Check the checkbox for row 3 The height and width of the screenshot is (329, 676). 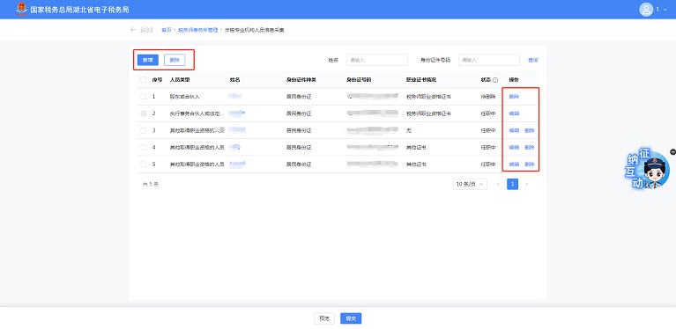pyautogui.click(x=144, y=130)
